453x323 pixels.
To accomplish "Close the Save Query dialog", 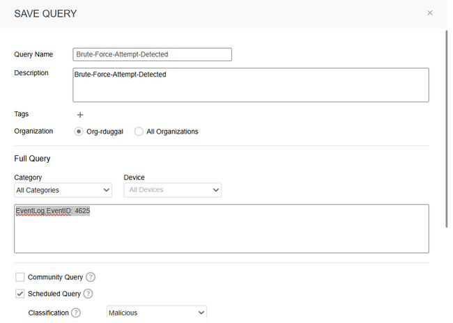I will (x=430, y=13).
